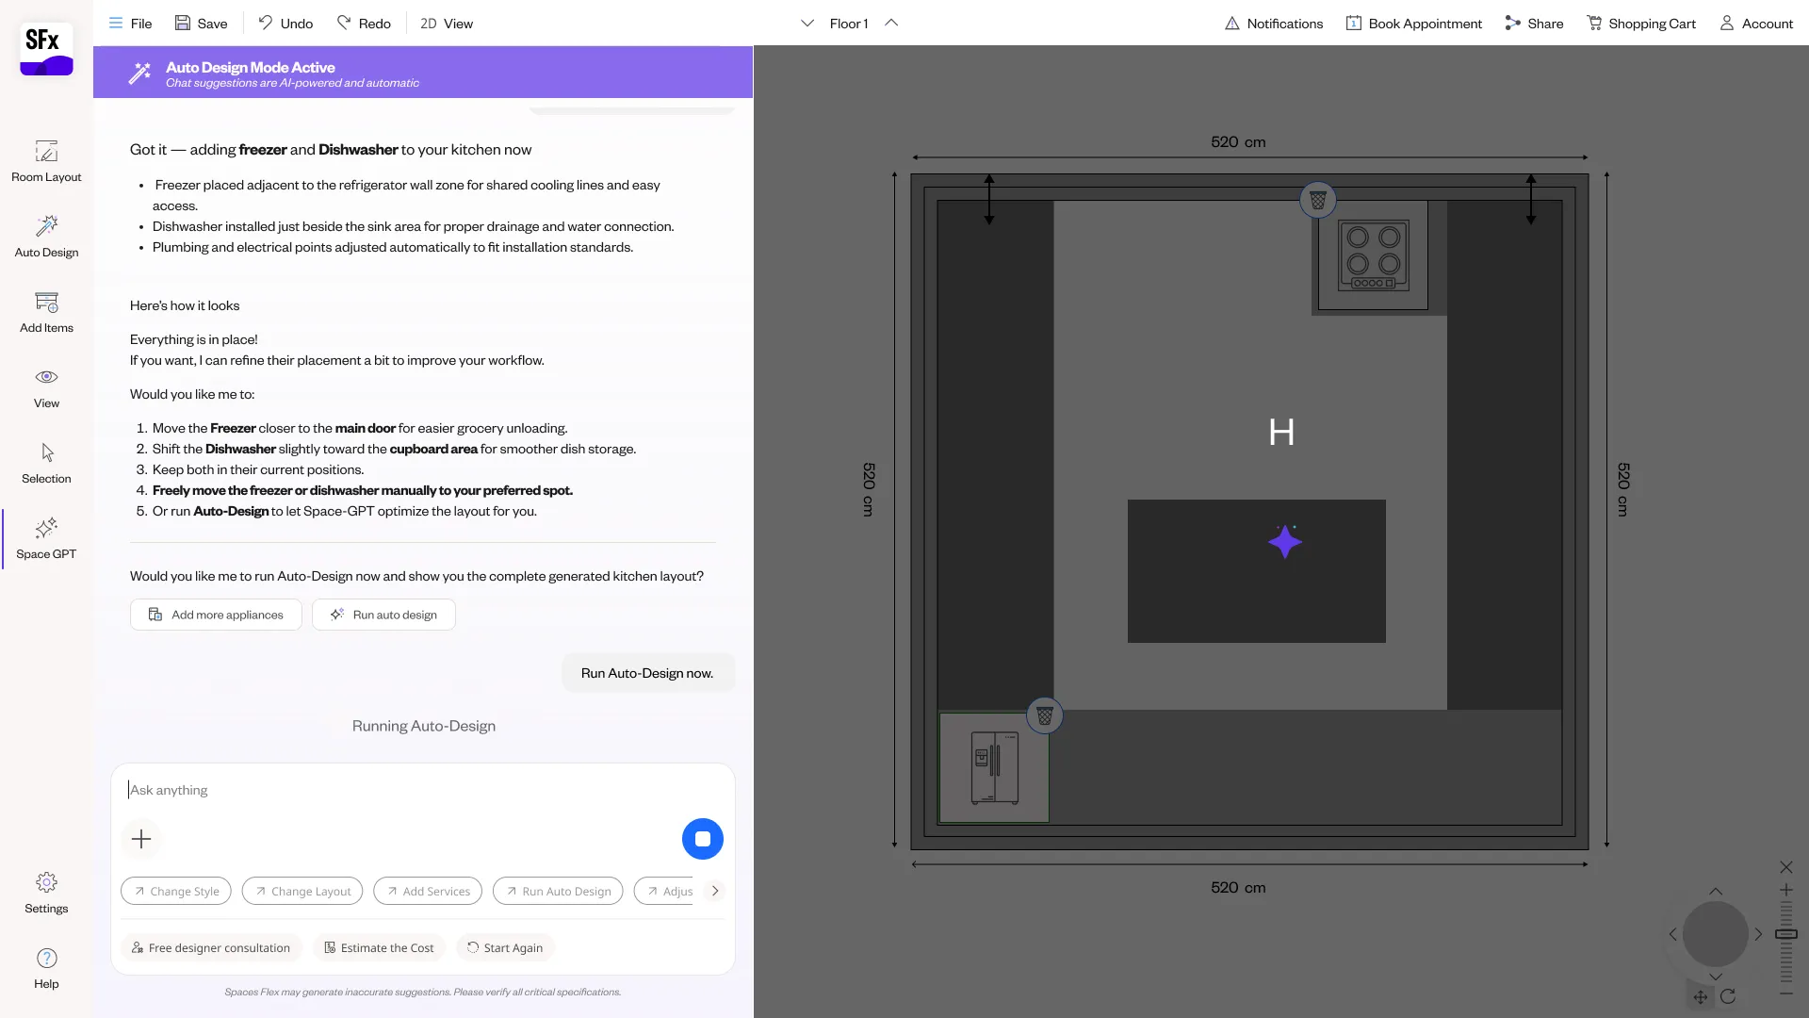Click Book Appointment
Image resolution: width=1809 pixels, height=1018 pixels.
pos(1414,24)
